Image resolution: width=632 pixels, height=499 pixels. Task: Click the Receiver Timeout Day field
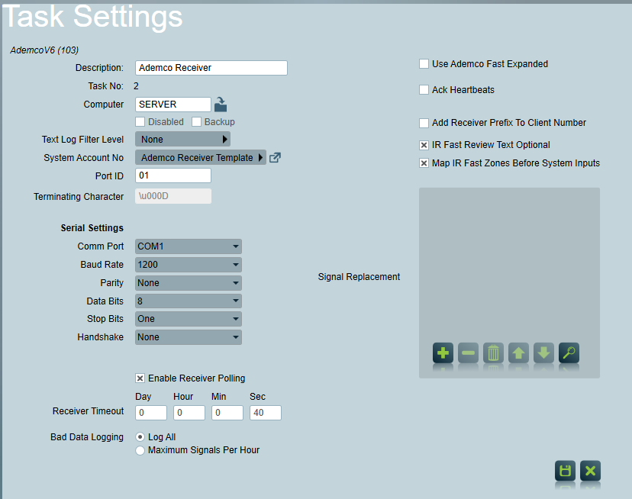coord(150,413)
